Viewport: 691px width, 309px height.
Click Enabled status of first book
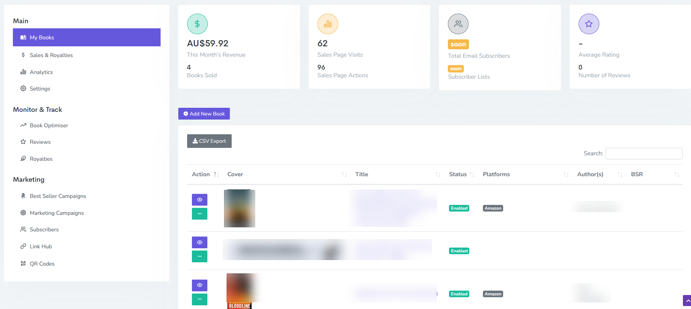(459, 208)
